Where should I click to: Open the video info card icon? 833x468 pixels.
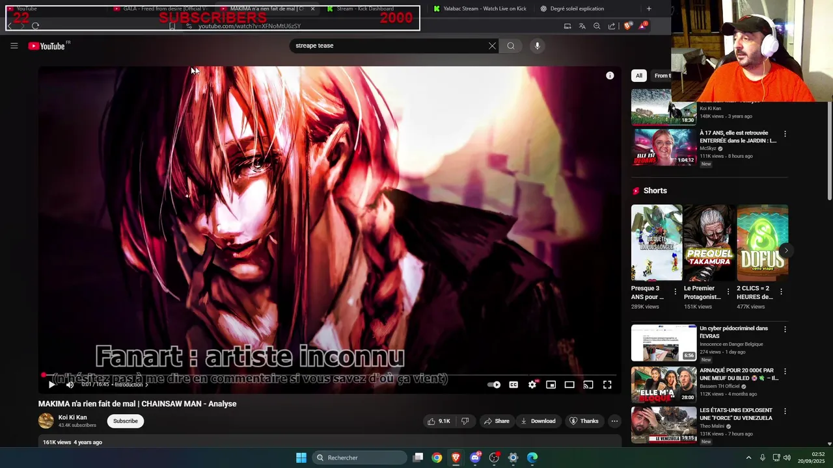(610, 75)
